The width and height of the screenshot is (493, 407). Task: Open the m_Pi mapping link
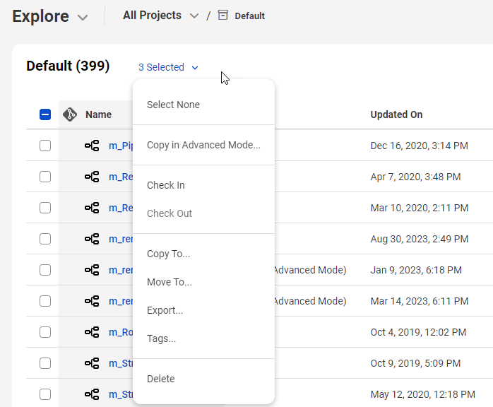click(121, 146)
